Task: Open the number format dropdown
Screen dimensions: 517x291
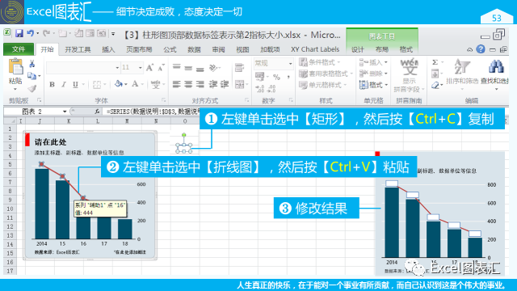Action: tap(290, 63)
